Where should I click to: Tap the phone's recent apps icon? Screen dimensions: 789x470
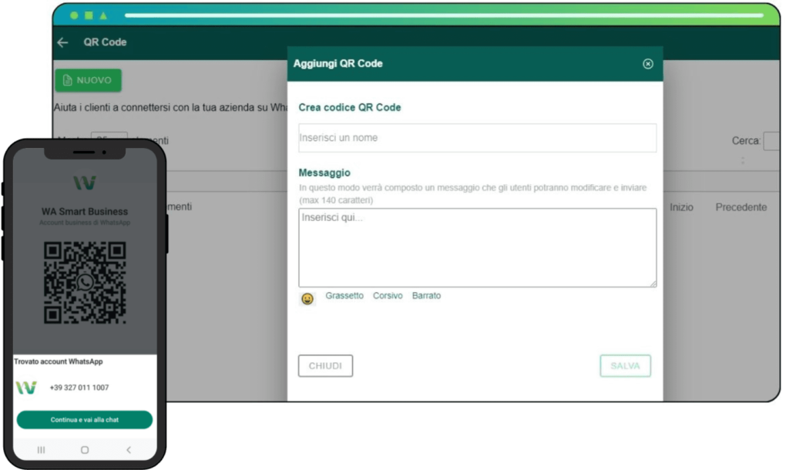pos(42,450)
